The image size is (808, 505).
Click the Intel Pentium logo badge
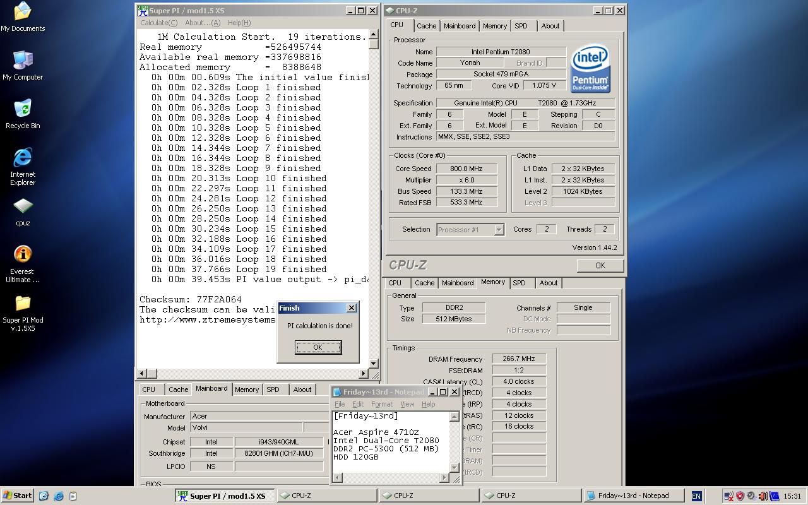(x=590, y=69)
